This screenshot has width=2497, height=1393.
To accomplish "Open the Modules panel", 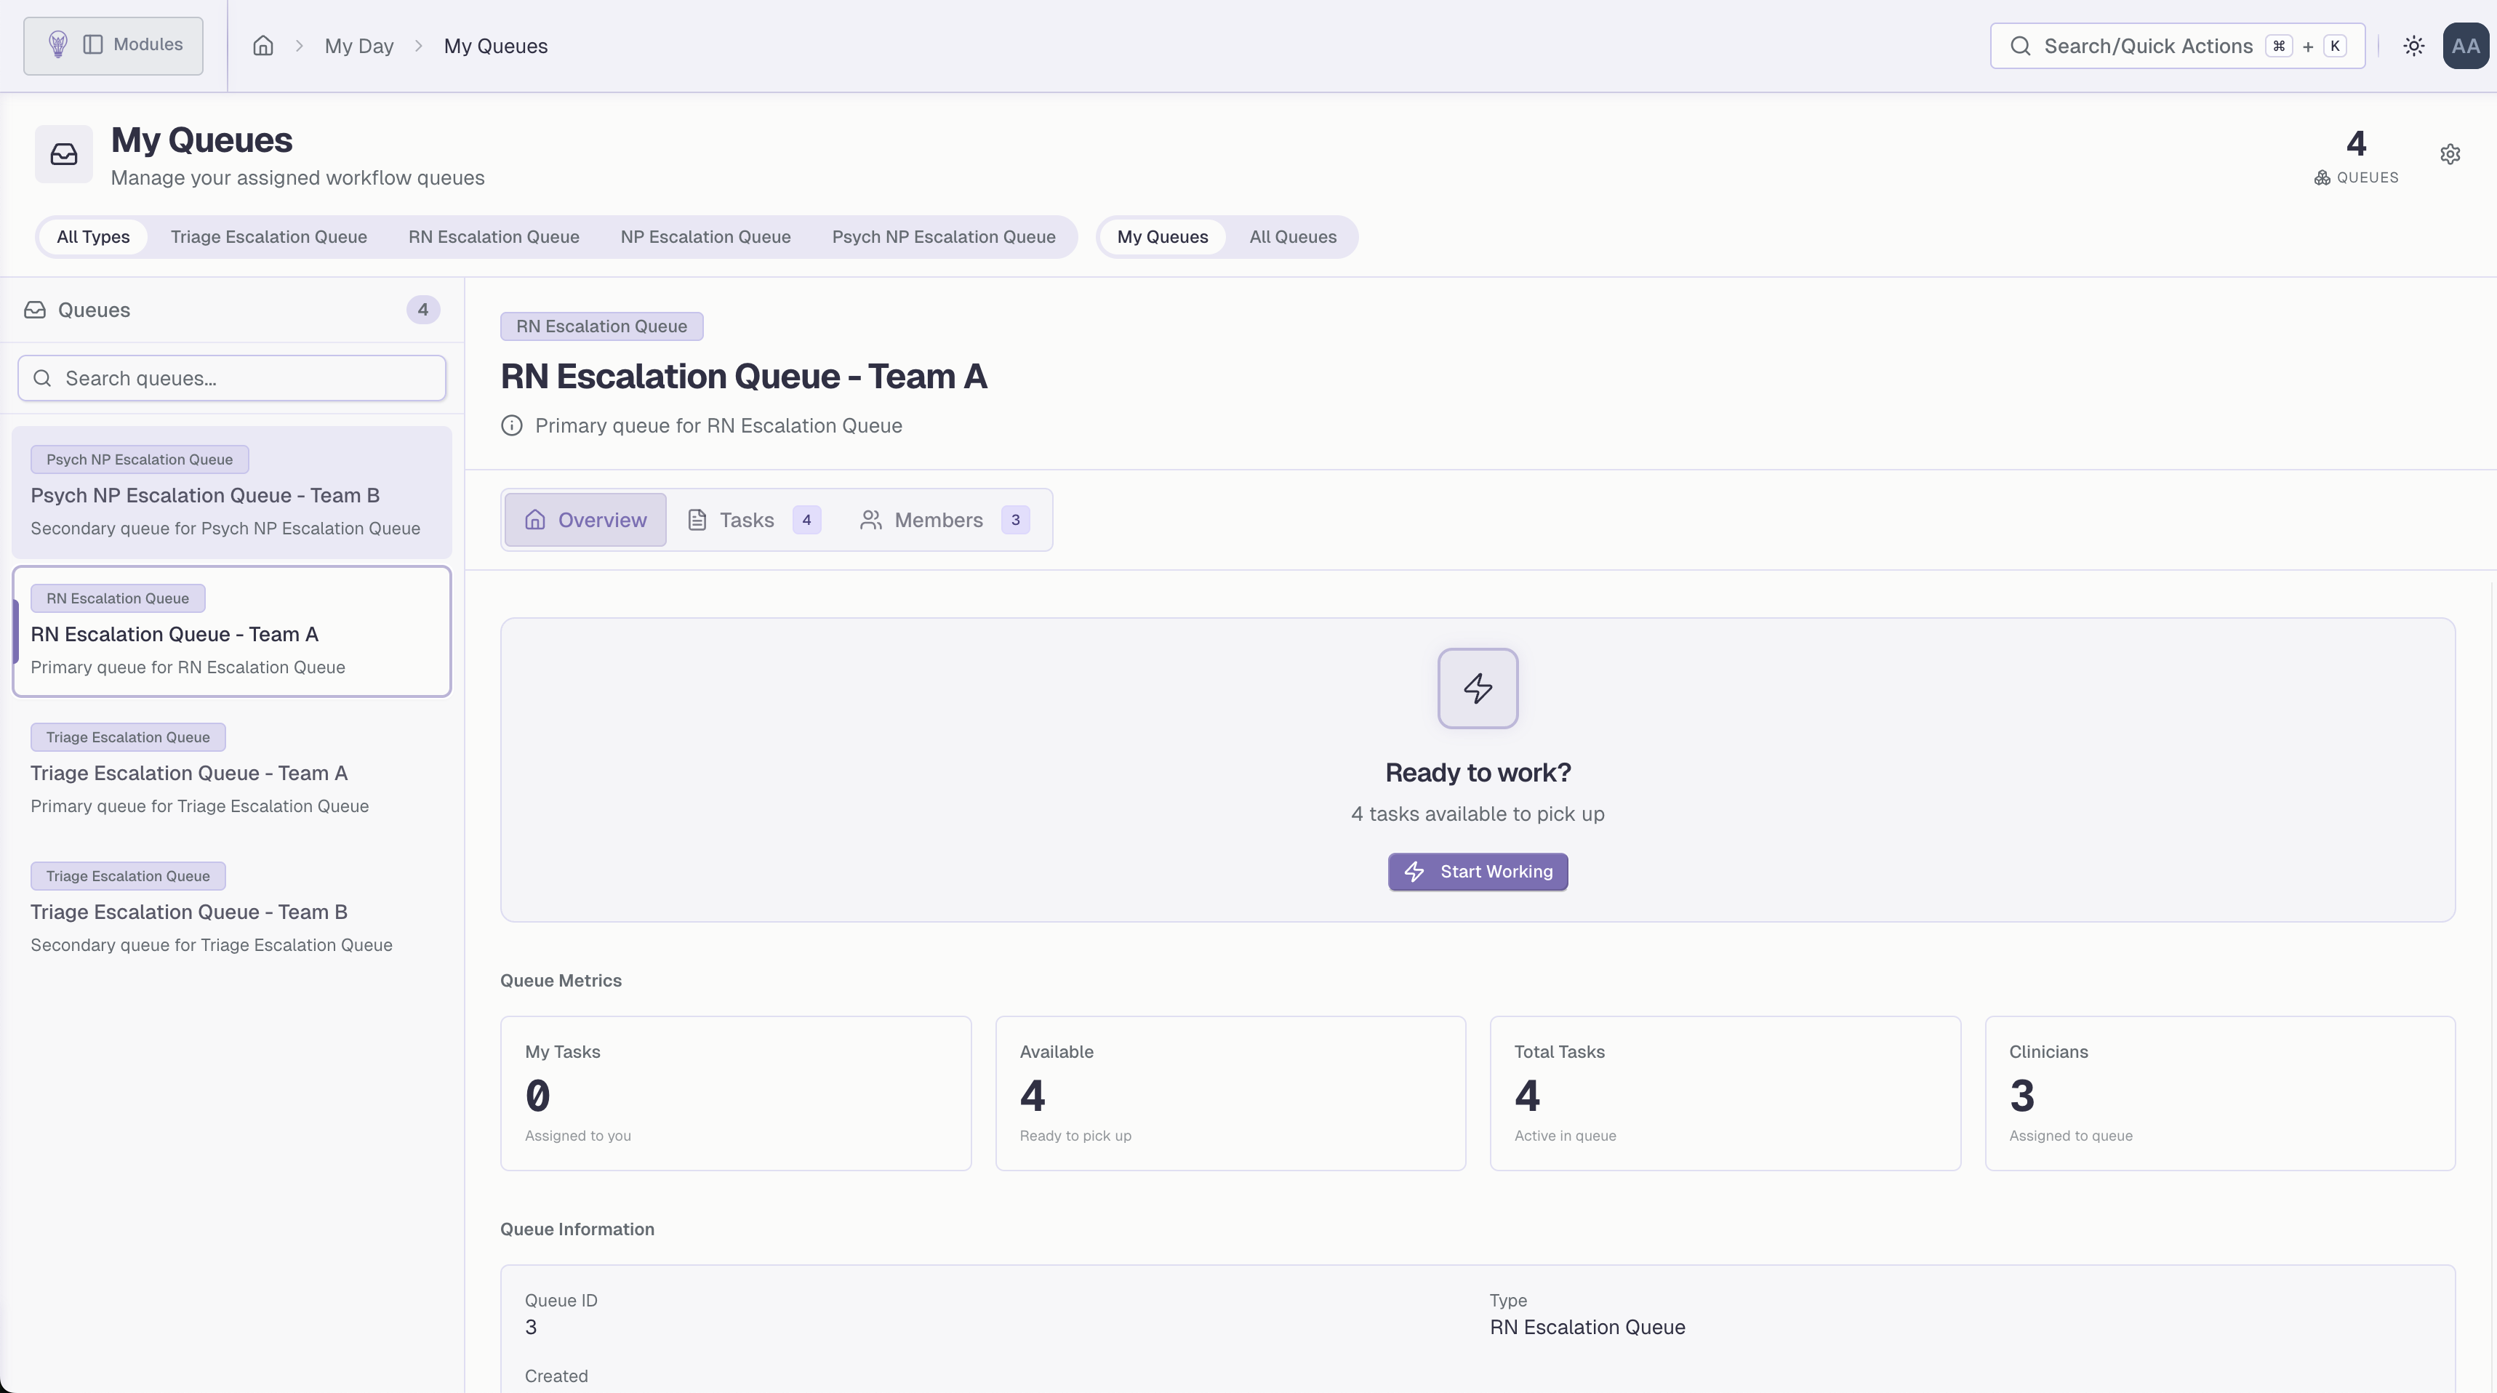I will (113, 44).
